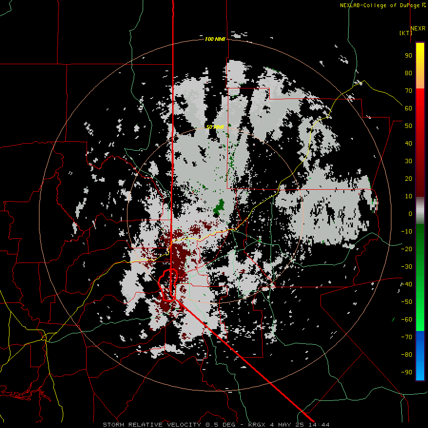Screen dimensions: 428x428
Task: Click the 100 NMI range ring label
Action: coord(215,39)
